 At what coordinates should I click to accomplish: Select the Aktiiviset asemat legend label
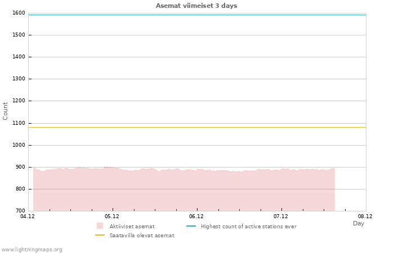tap(132, 227)
